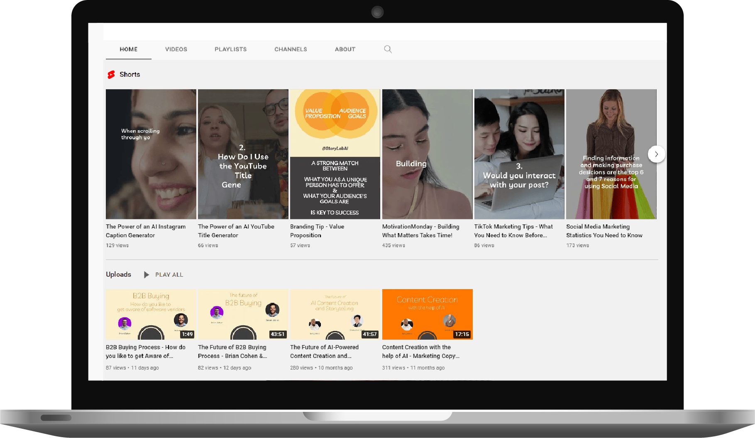The height and width of the screenshot is (438, 755).
Task: Play the orange Content Creation video thumbnail
Action: [x=427, y=314]
